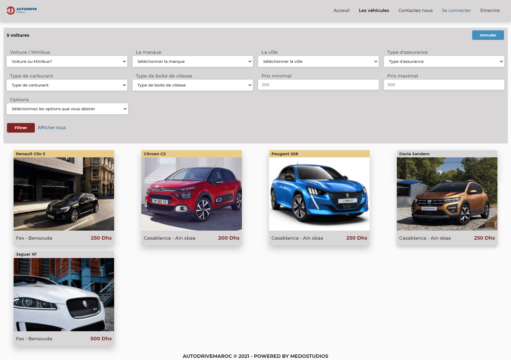Click Fes - Bensouda under Jaguar XF
The image size is (511, 360).
34,339
